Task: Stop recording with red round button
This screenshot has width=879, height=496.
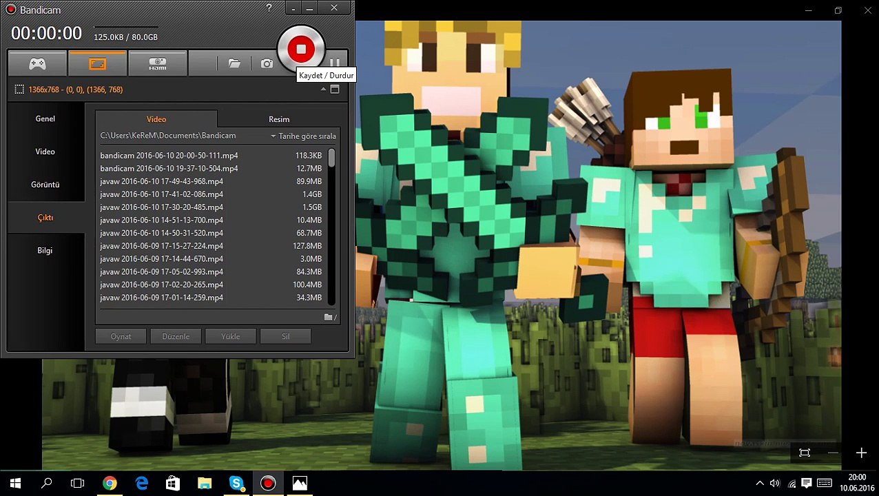Action: (x=300, y=49)
